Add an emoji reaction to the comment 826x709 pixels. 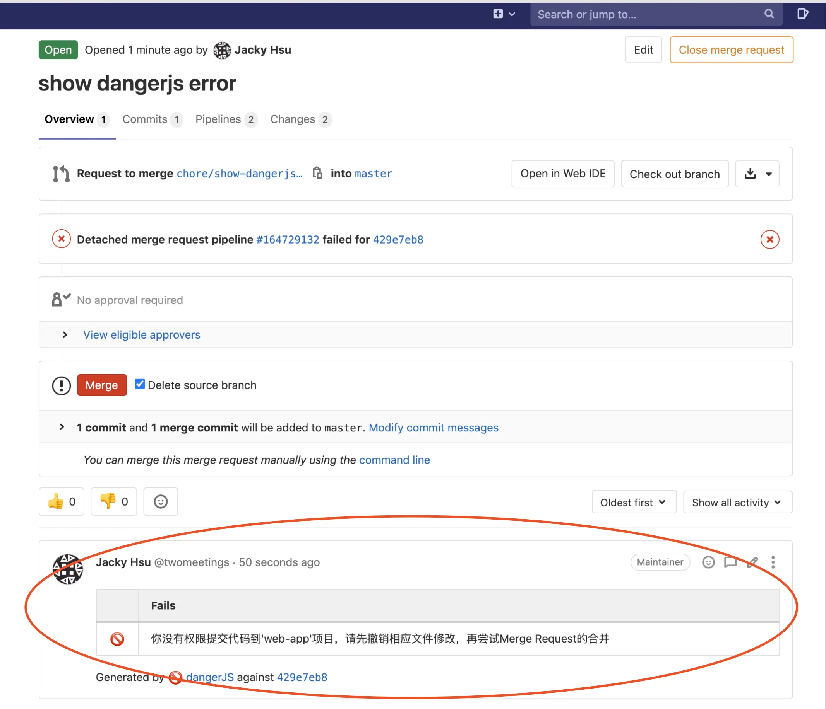tap(708, 562)
